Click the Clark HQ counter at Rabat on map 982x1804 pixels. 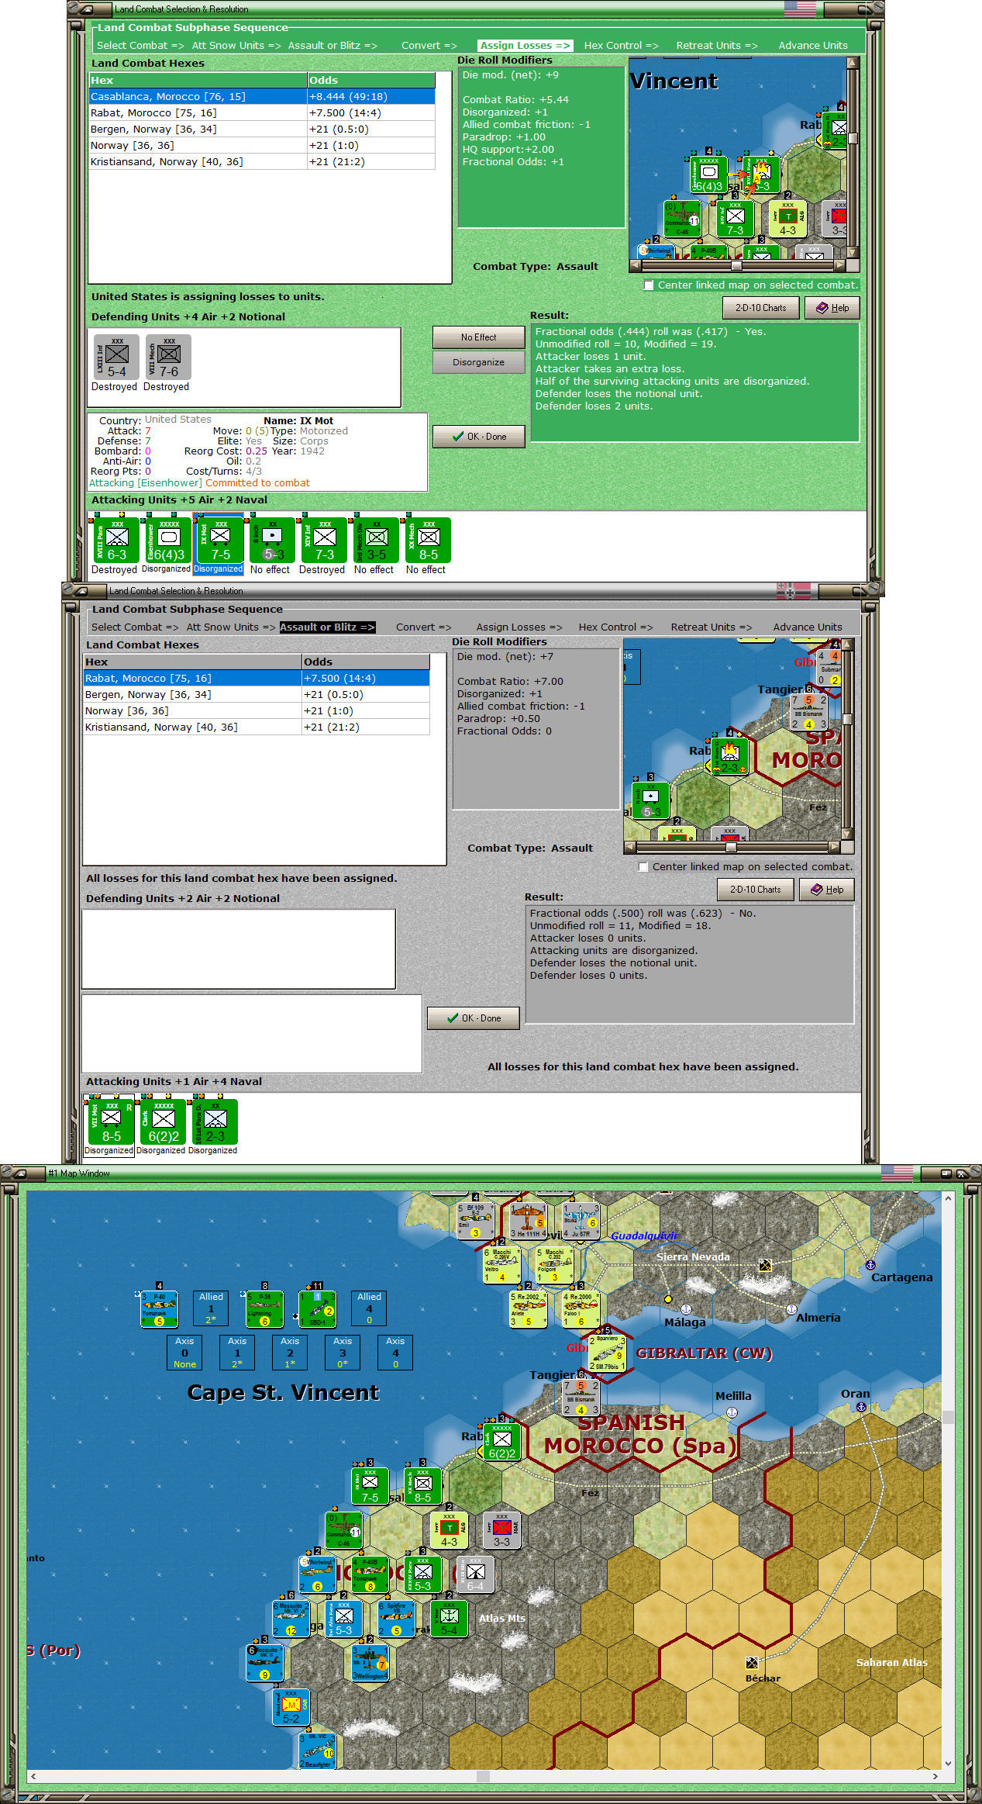pyautogui.click(x=501, y=1442)
